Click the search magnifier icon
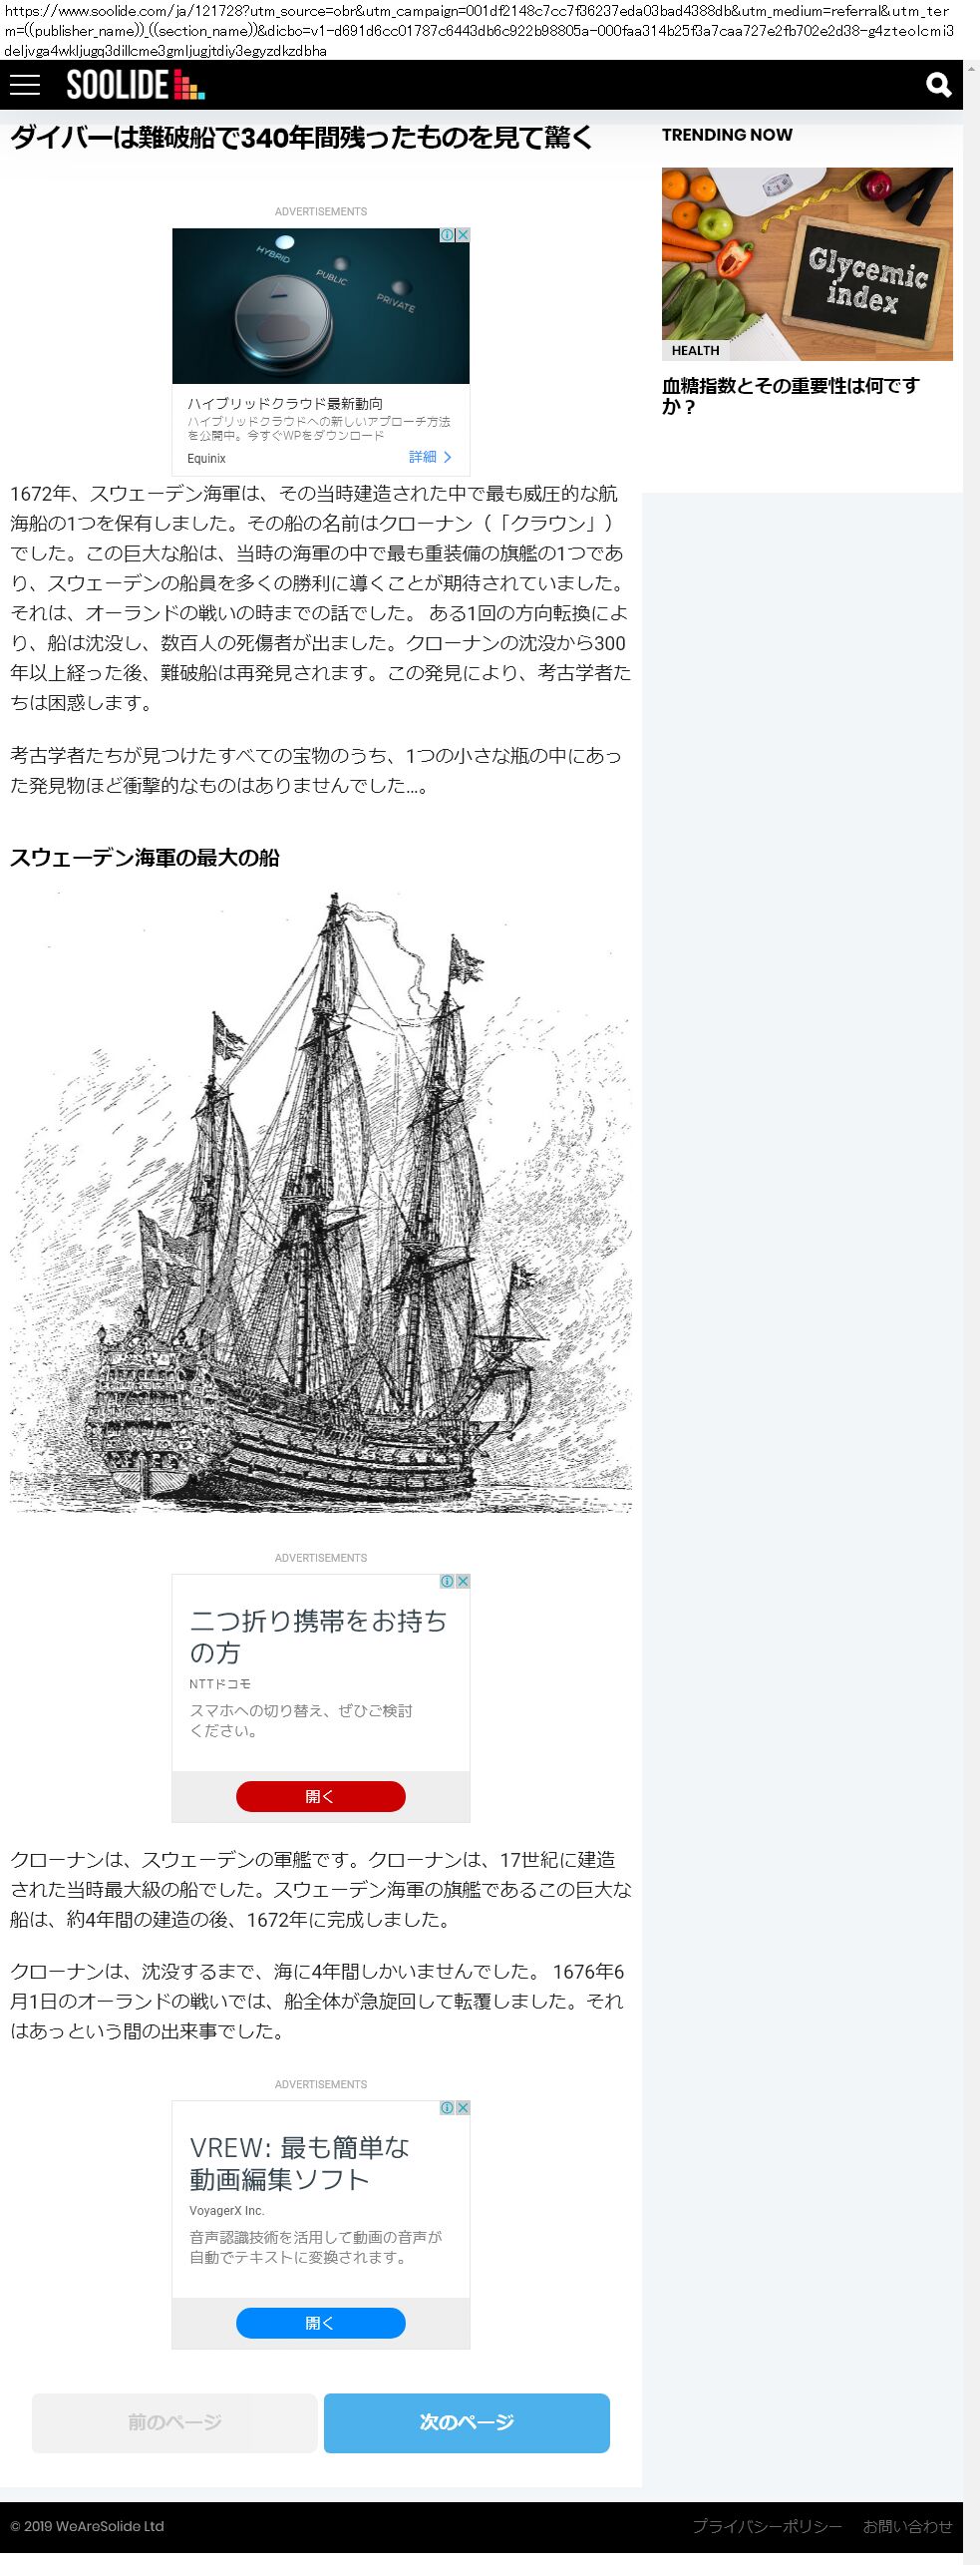 pos(938,85)
